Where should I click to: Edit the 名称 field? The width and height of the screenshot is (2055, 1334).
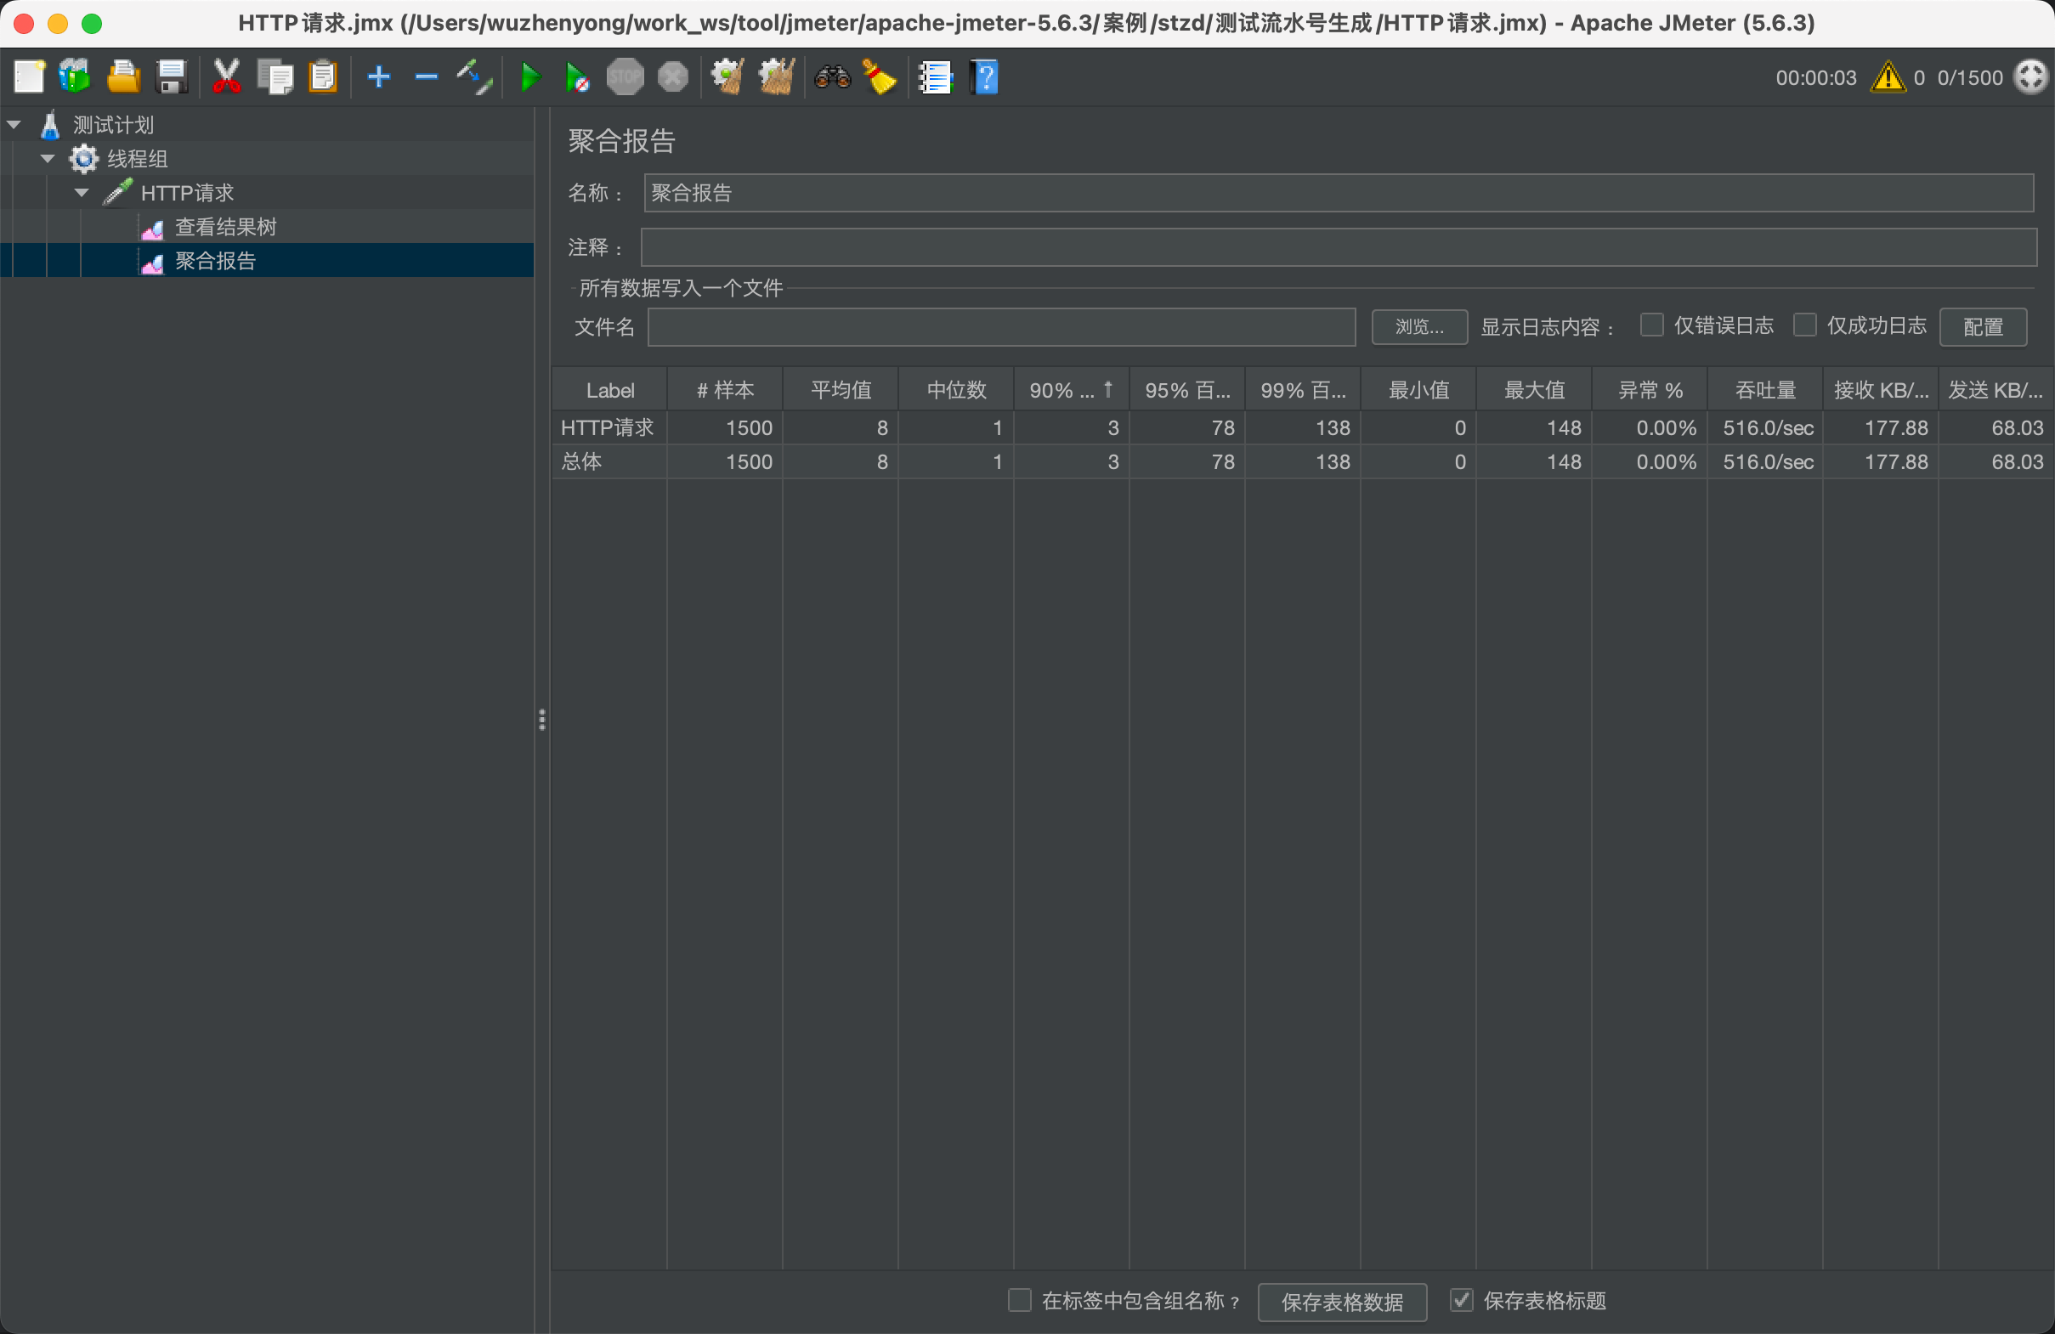click(x=1339, y=193)
